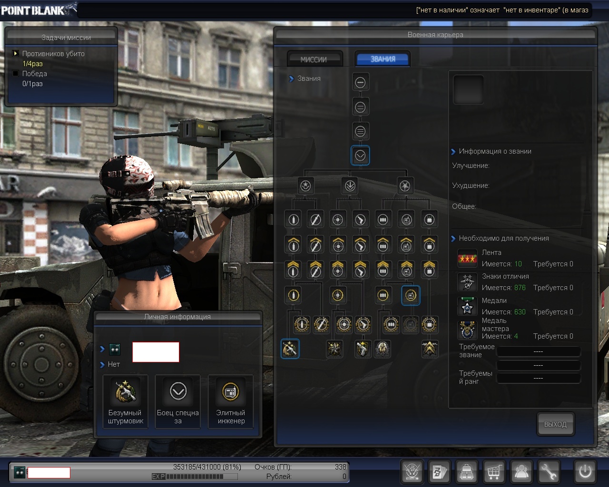Open the PB cards mission button
The height and width of the screenshot is (487, 609).
tap(439, 472)
